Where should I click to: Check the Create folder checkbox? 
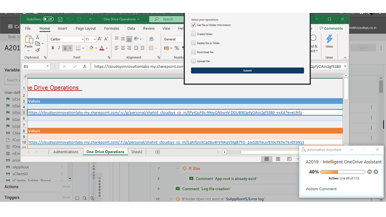click(x=194, y=34)
